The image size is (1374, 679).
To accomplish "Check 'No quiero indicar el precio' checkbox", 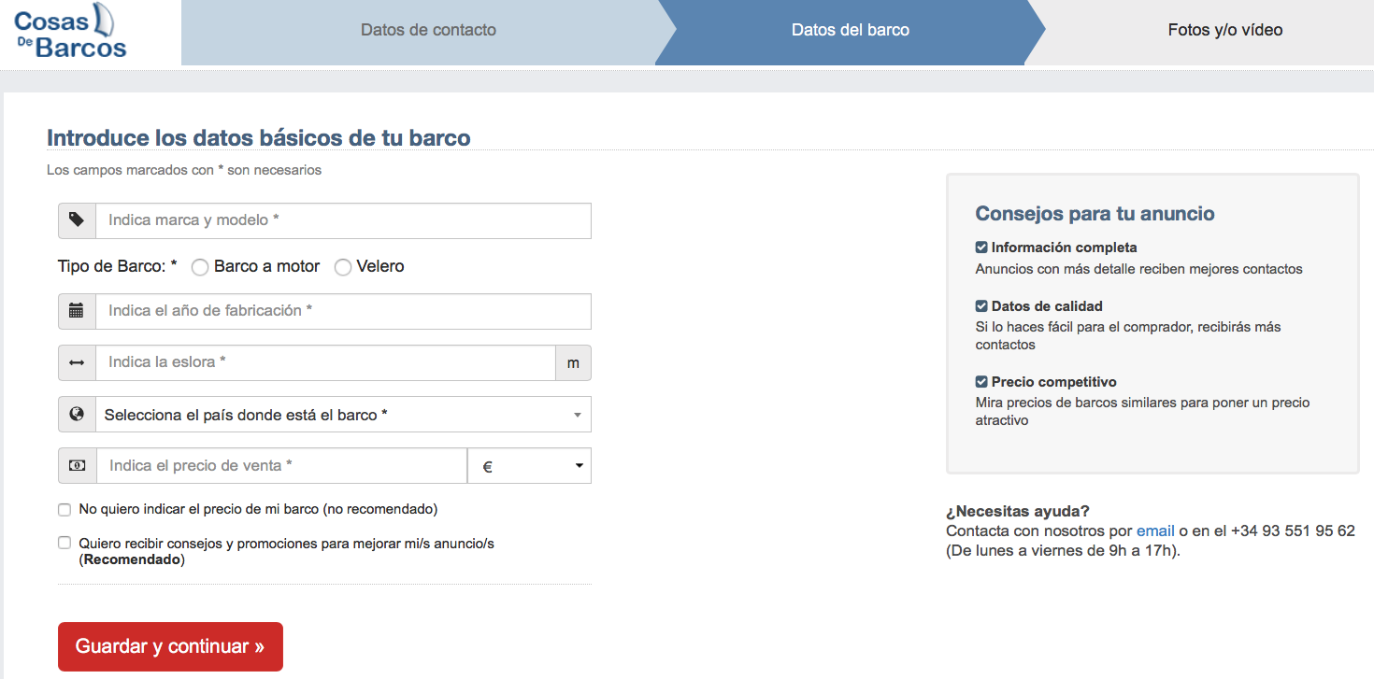I will coord(64,510).
